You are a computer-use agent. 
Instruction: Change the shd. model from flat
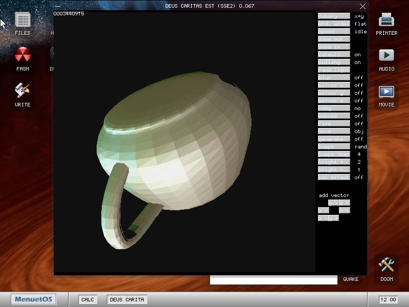[x=333, y=24]
